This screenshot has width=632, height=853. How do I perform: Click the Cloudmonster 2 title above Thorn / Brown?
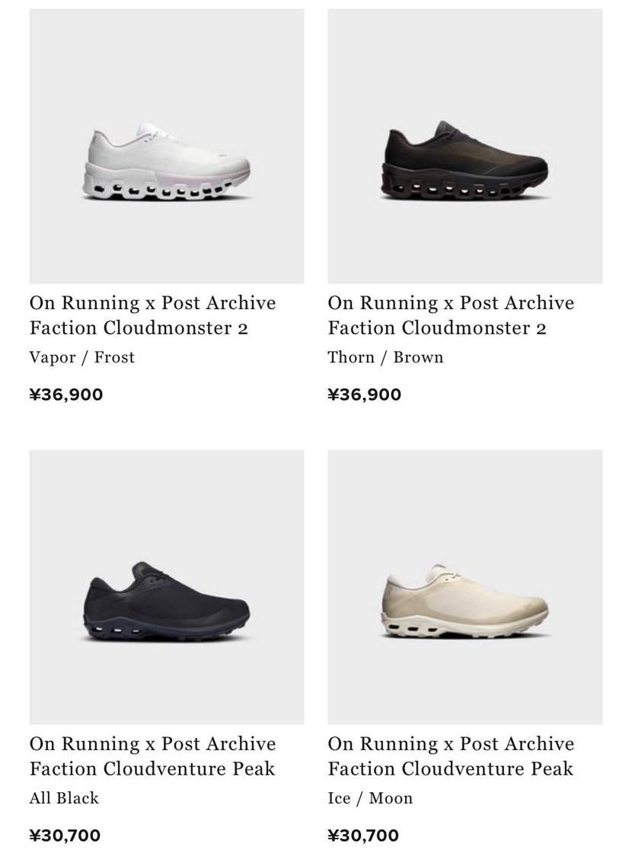pos(451,315)
